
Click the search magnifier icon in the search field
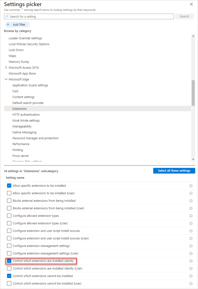pos(7,16)
